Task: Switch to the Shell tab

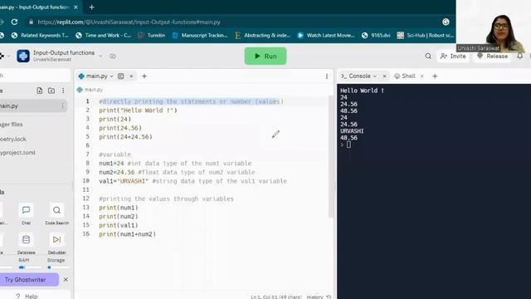Action: pos(405,76)
